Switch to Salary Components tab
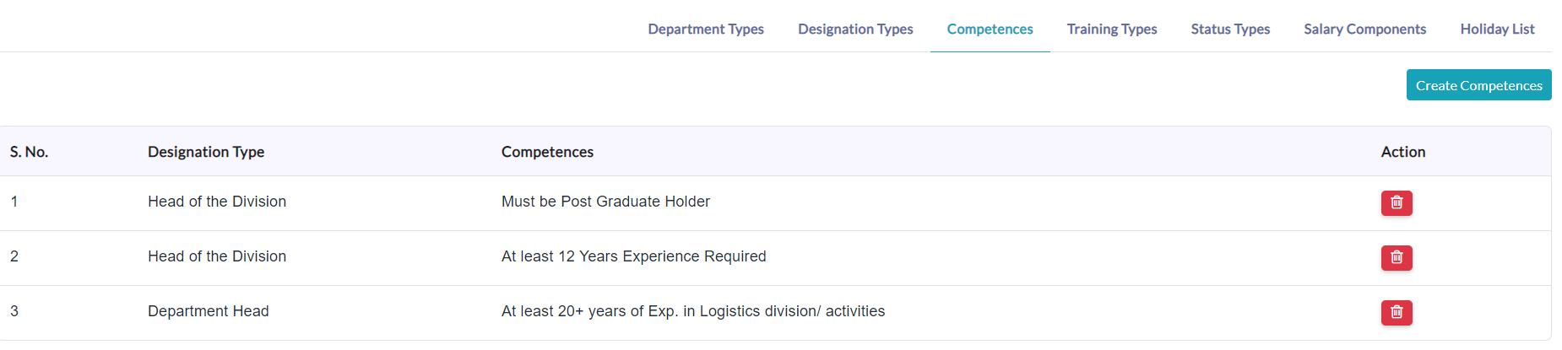Image resolution: width=1562 pixels, height=350 pixels. click(x=1364, y=29)
